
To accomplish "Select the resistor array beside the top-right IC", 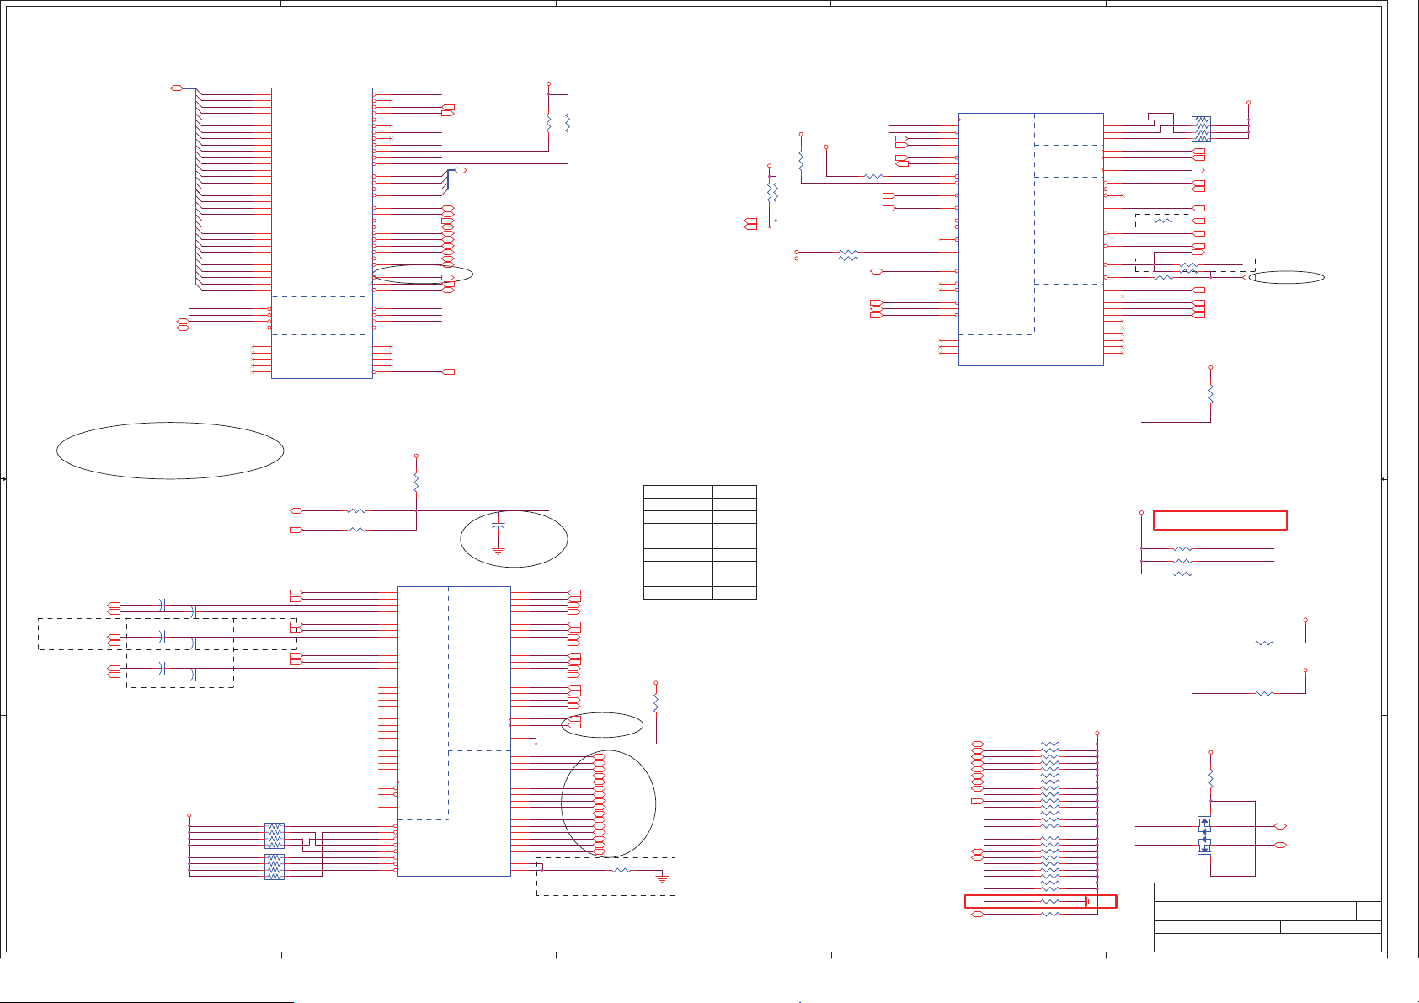I will (x=1202, y=129).
